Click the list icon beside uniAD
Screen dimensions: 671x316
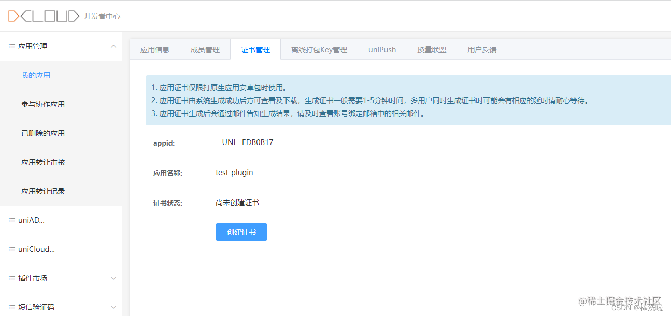coord(11,220)
